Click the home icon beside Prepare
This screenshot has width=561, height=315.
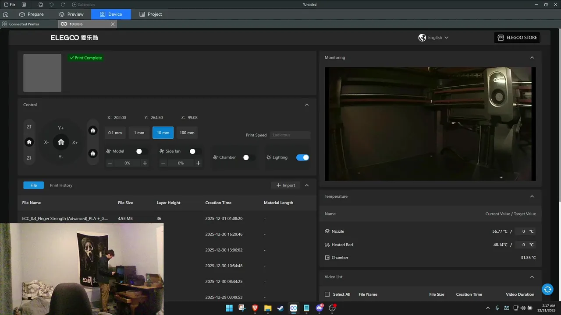click(x=6, y=14)
